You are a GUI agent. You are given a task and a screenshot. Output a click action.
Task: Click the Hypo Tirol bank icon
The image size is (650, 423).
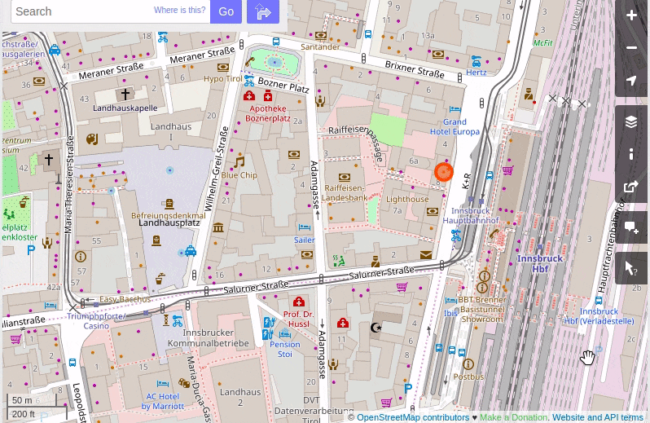tap(223, 67)
